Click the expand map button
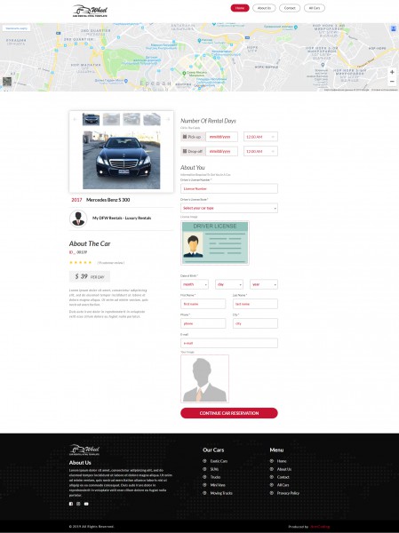The height and width of the screenshot is (533, 399). click(x=16, y=28)
